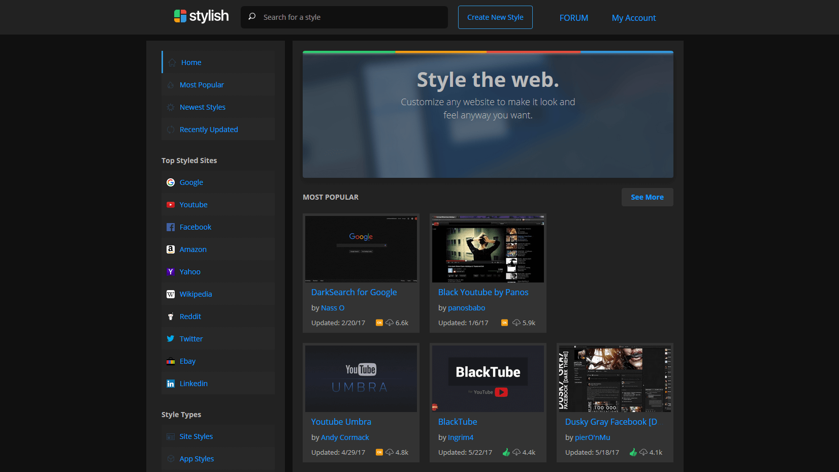The image size is (839, 472).
Task: Open the Youtube Umbra thumbnail
Action: 361,379
